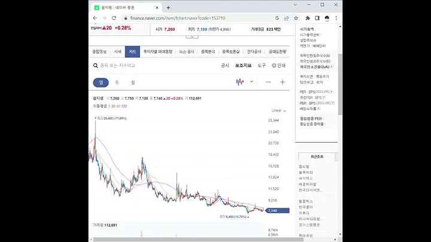The image size is (431, 242).
Task: Open help icon next to 외국인소진율
Action: coord(332,67)
